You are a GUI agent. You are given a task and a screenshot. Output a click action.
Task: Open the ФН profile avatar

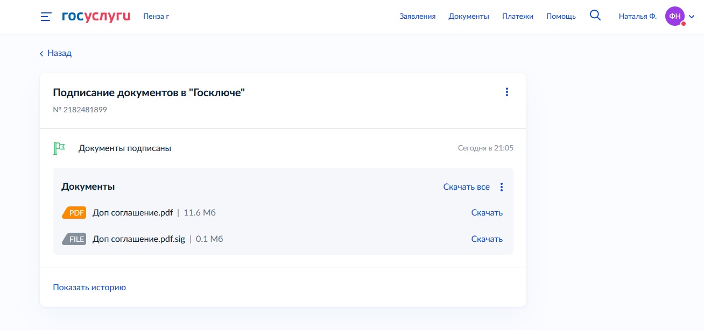675,16
